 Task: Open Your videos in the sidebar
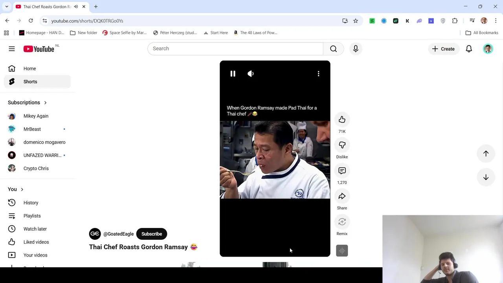(38, 255)
